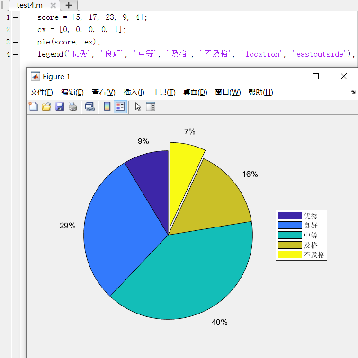Open the 编辑(E) menu
This screenshot has height=358, width=358.
click(72, 92)
